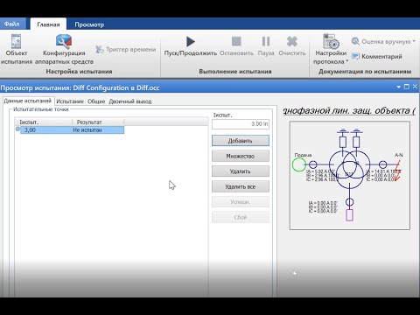Select the 3,00 test point row
Screen dimensions: 420x315
72,129
